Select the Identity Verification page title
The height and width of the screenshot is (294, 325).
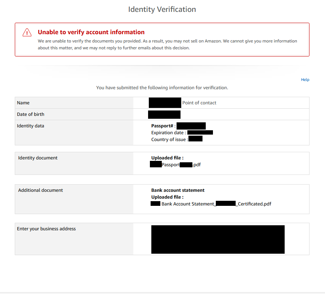coord(162,9)
